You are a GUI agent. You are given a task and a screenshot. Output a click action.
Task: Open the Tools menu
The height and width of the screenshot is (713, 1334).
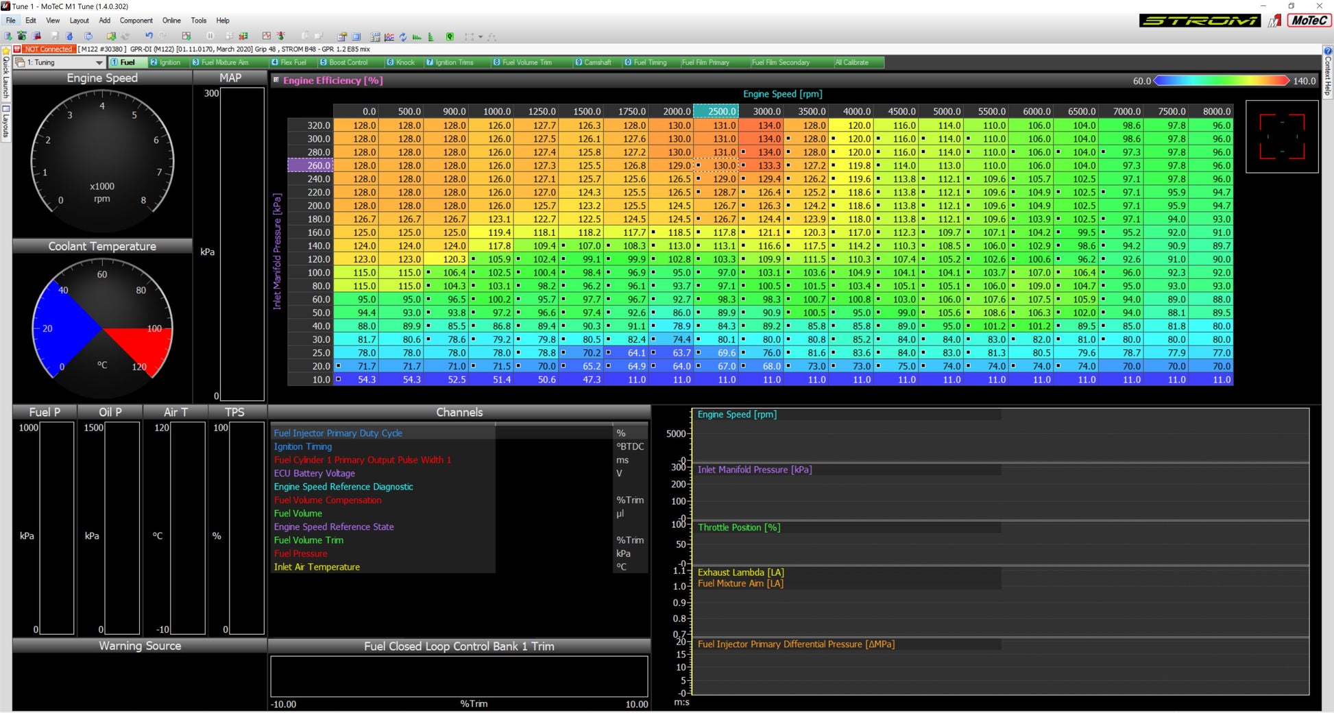198,21
